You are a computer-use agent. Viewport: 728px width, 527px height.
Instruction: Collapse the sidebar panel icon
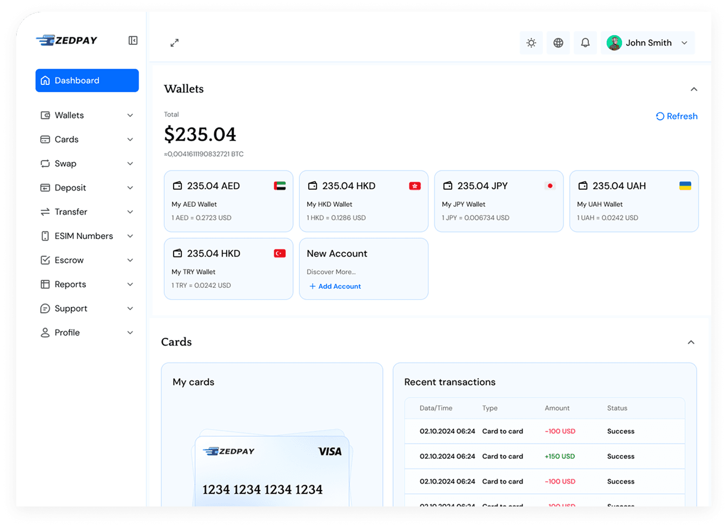click(133, 41)
